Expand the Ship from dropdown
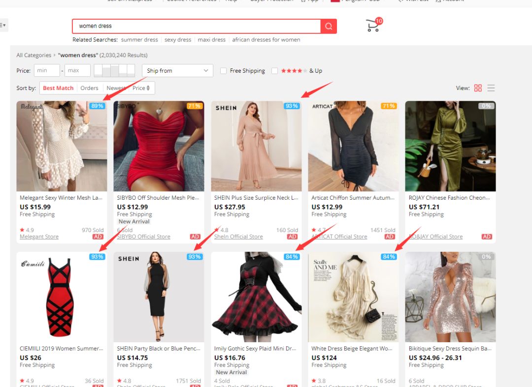Image resolution: width=532 pixels, height=387 pixels. pos(177,71)
